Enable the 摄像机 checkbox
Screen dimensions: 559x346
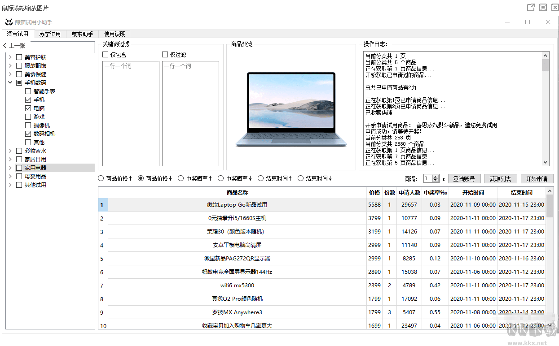point(28,125)
